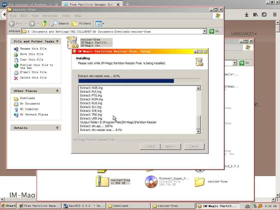The image size is (280, 210).
Task: Open browser hamburger menu
Action: pyautogui.click(x=275, y=15)
